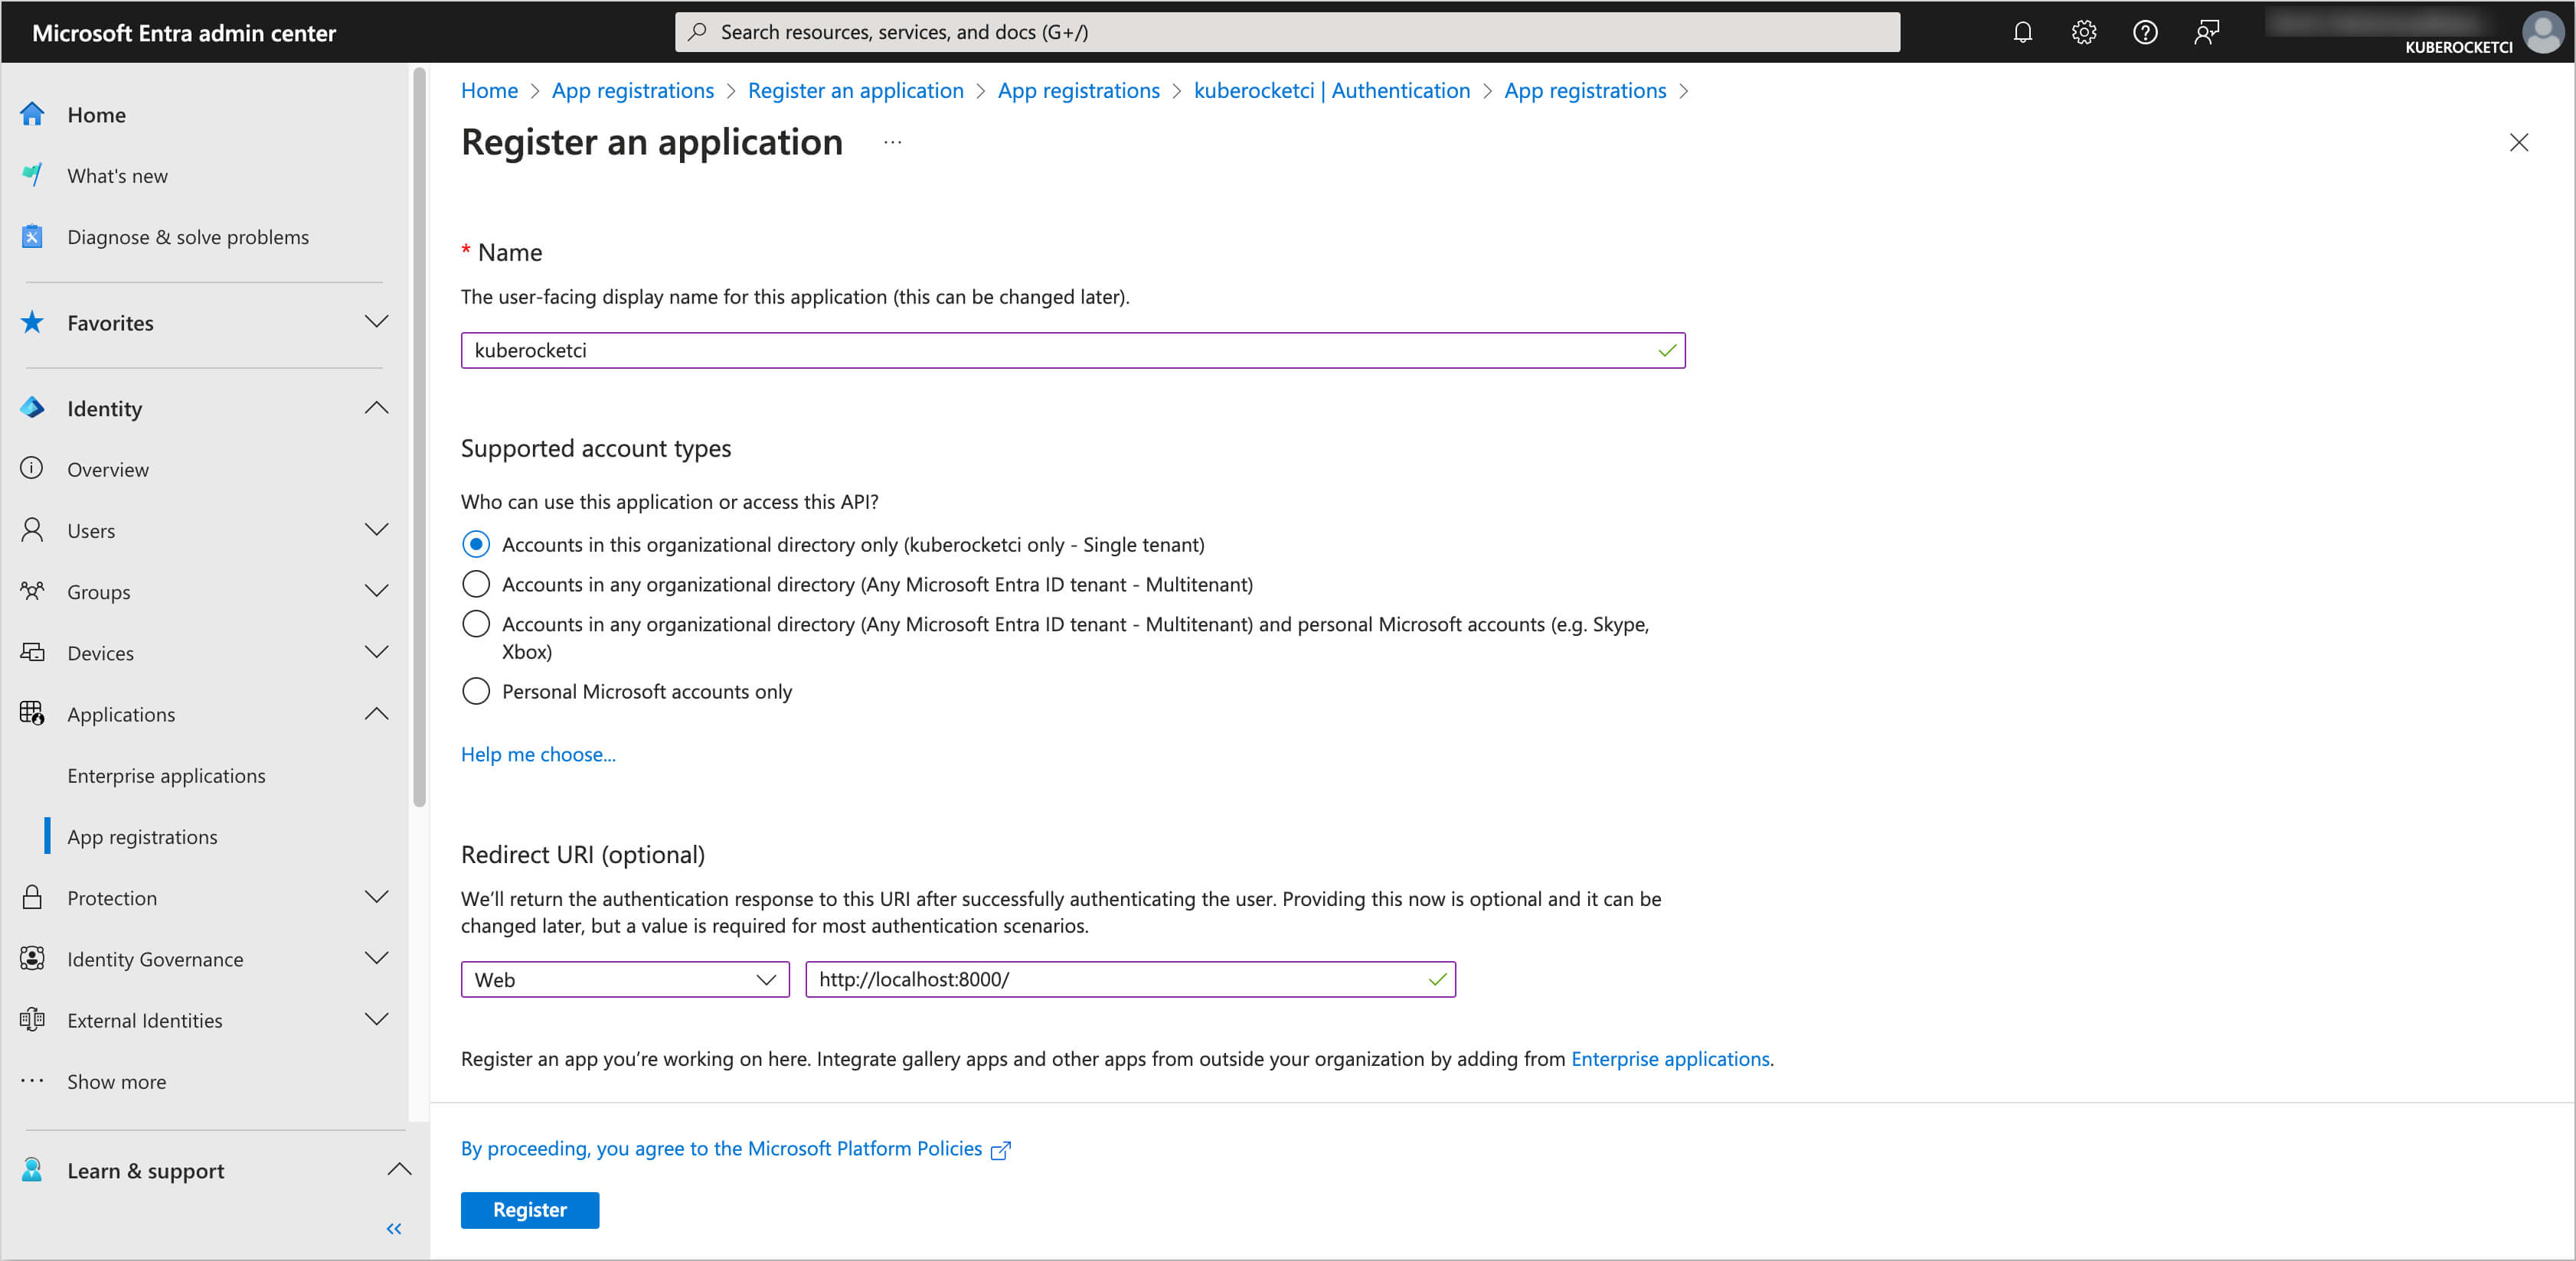The height and width of the screenshot is (1261, 2576).
Task: Open the feedback icon in the top bar
Action: [x=2207, y=31]
